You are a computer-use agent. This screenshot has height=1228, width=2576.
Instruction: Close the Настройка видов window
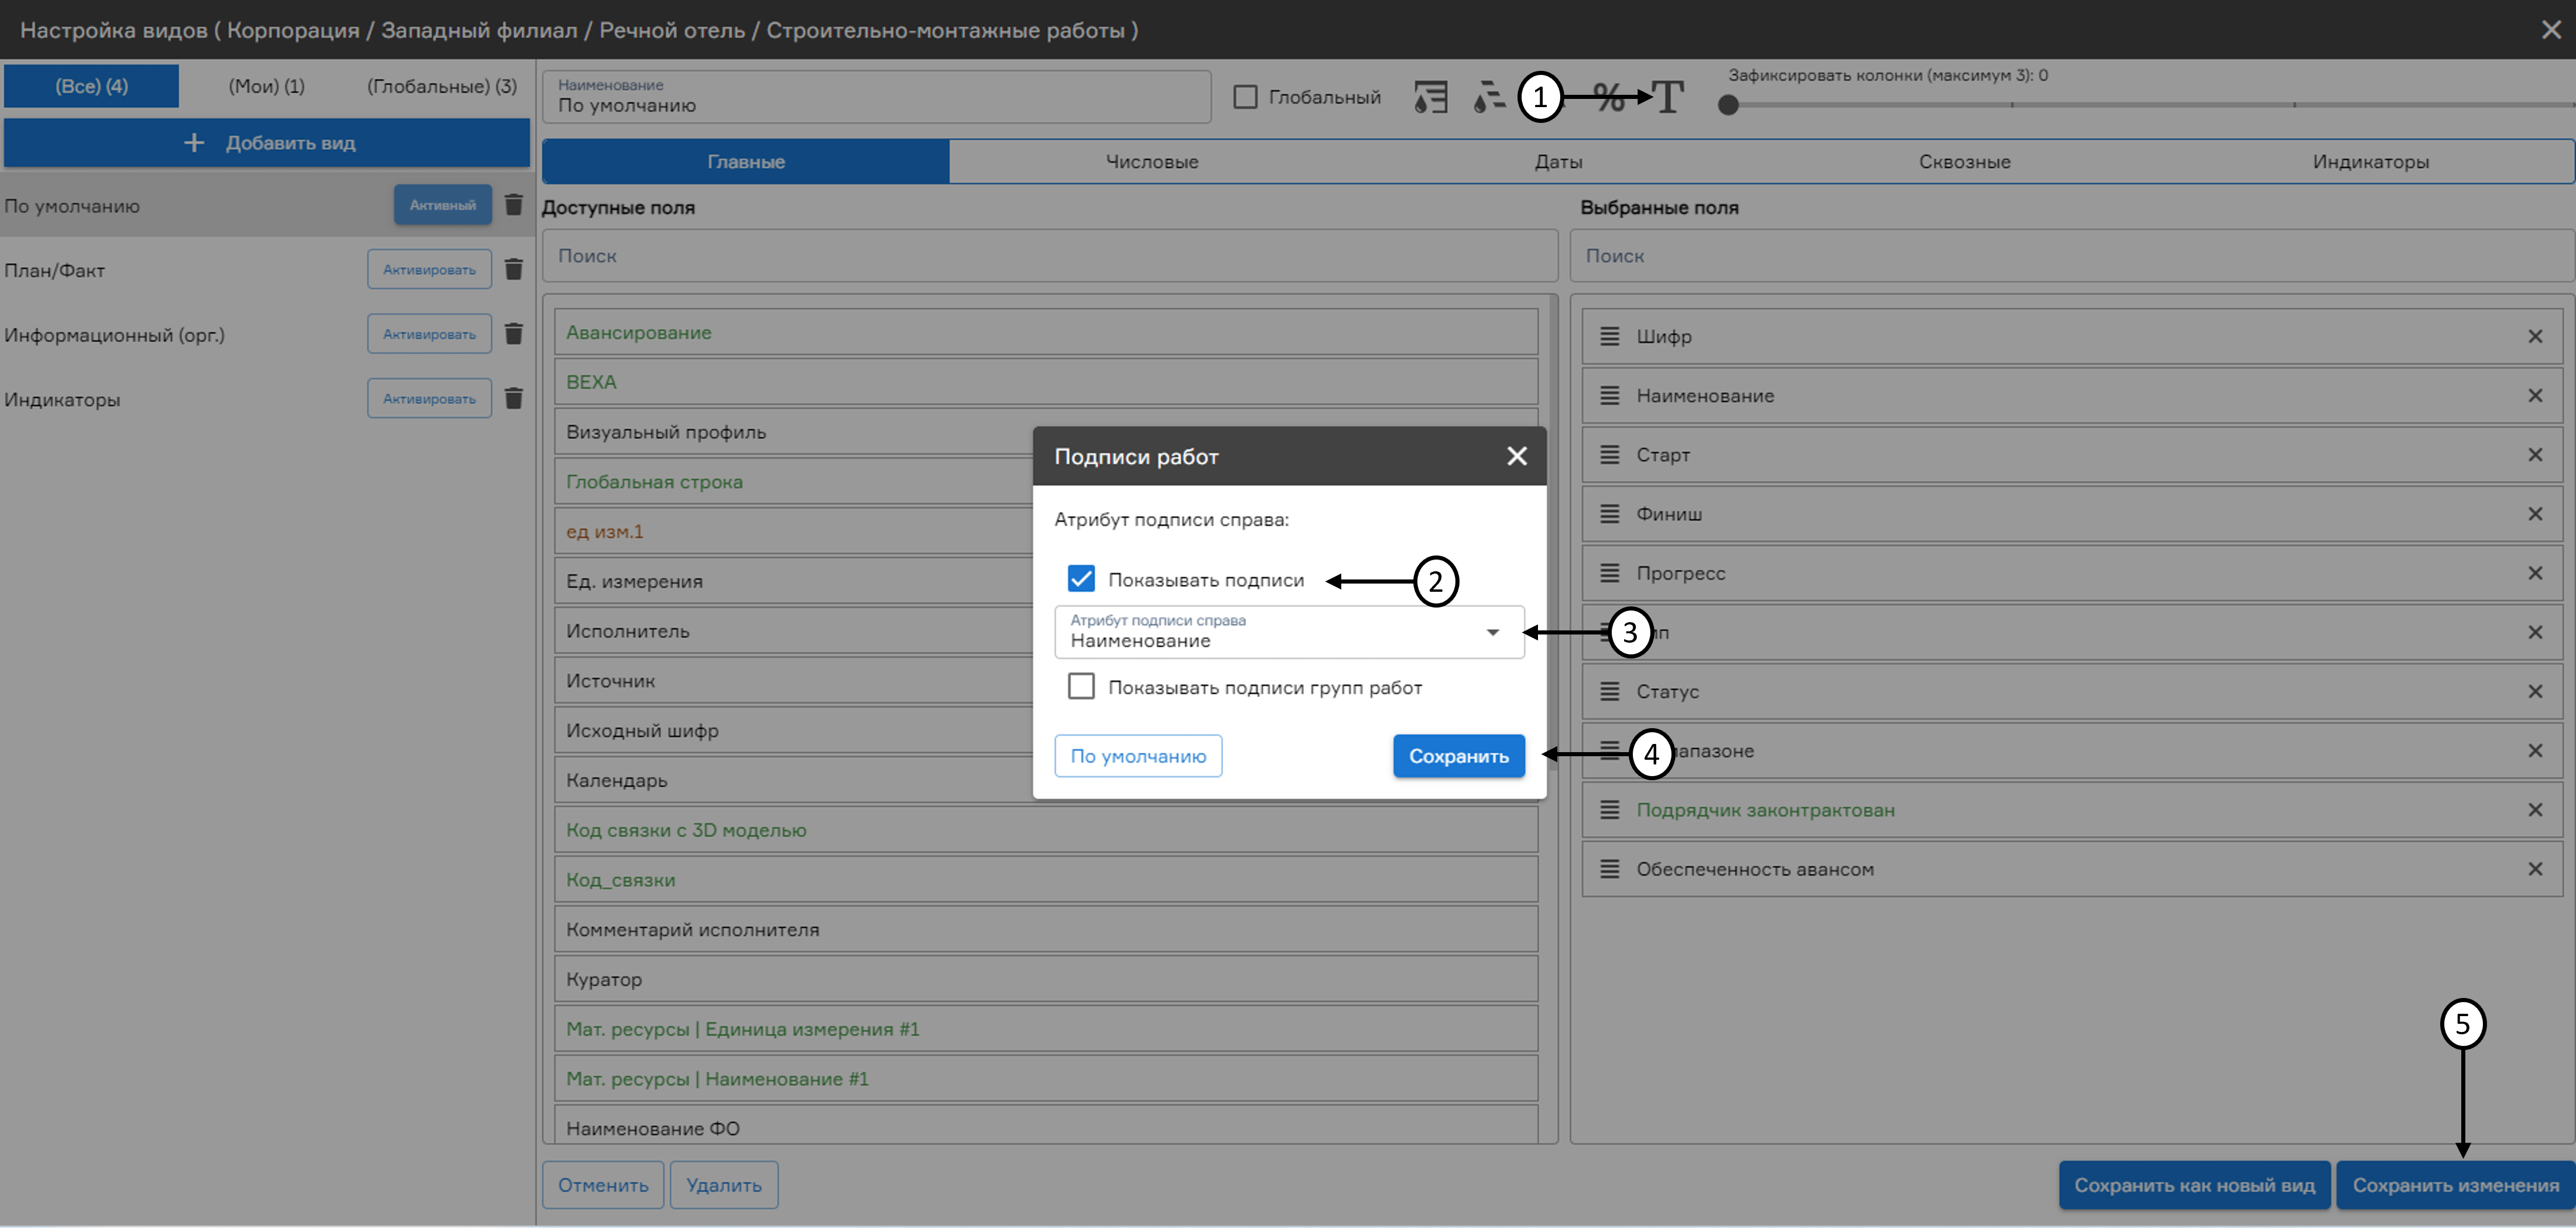(2551, 30)
